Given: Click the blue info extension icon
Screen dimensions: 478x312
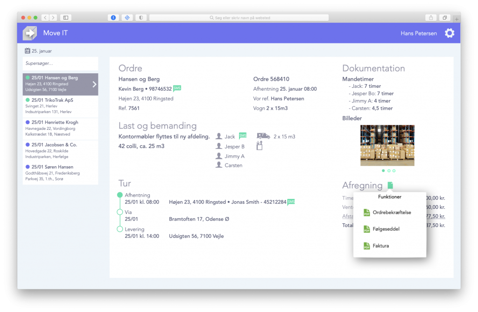Looking at the screenshot, I should [113, 18].
